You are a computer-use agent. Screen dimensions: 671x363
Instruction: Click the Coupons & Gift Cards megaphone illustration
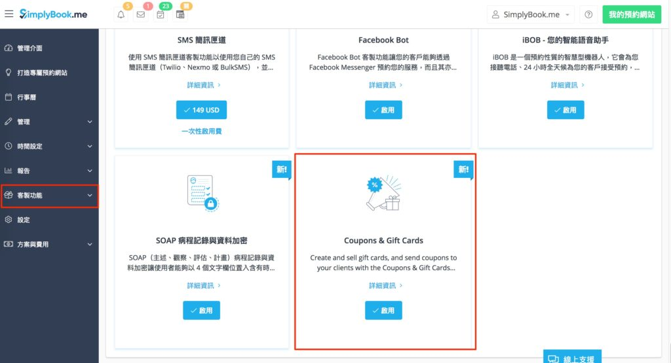click(384, 192)
